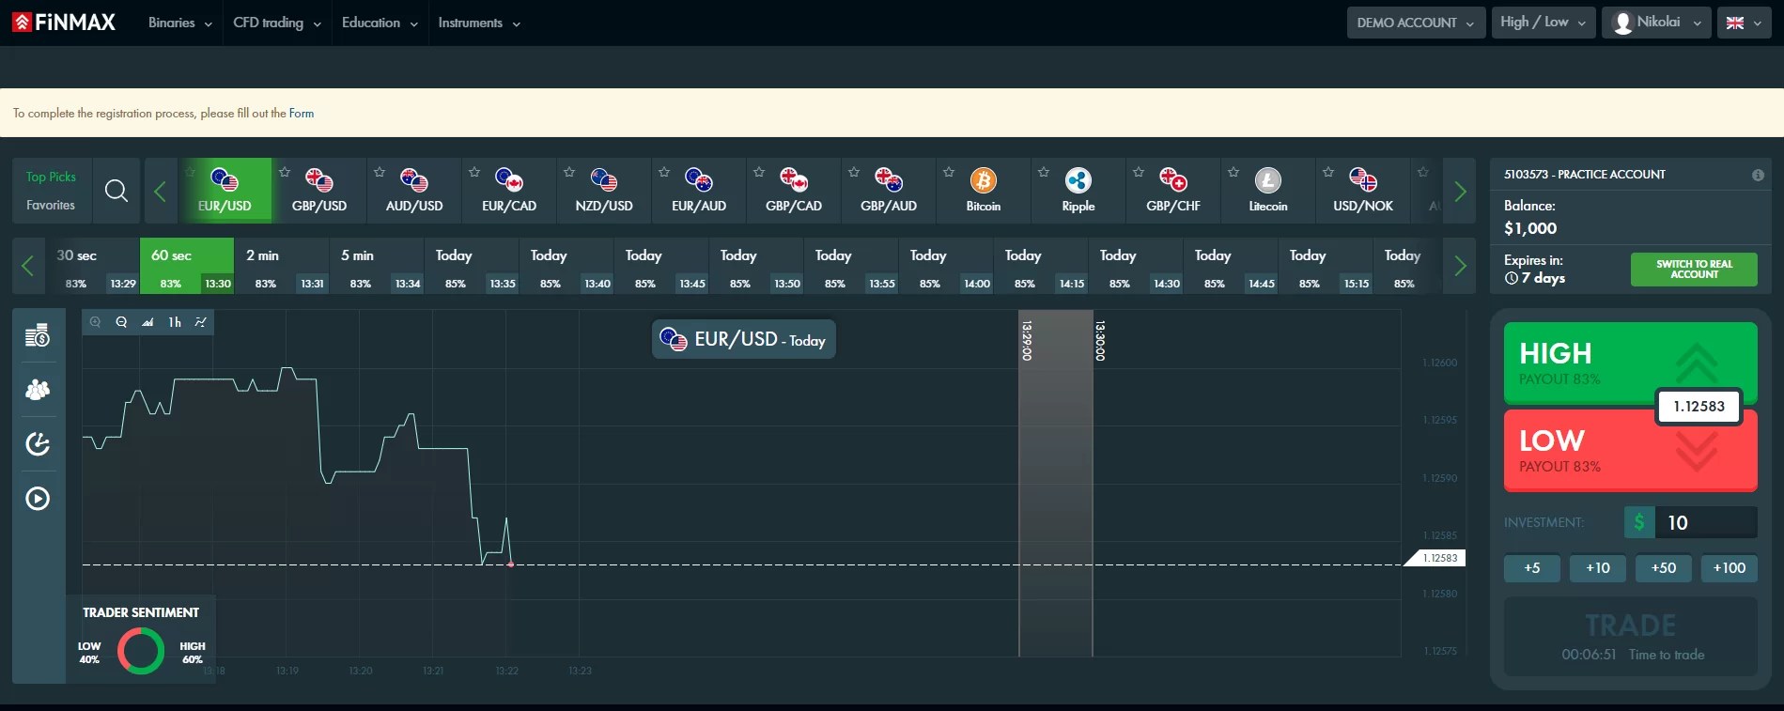Open the DEMO ACCOUNT dropdown
This screenshot has height=711, width=1784.
[1416, 23]
